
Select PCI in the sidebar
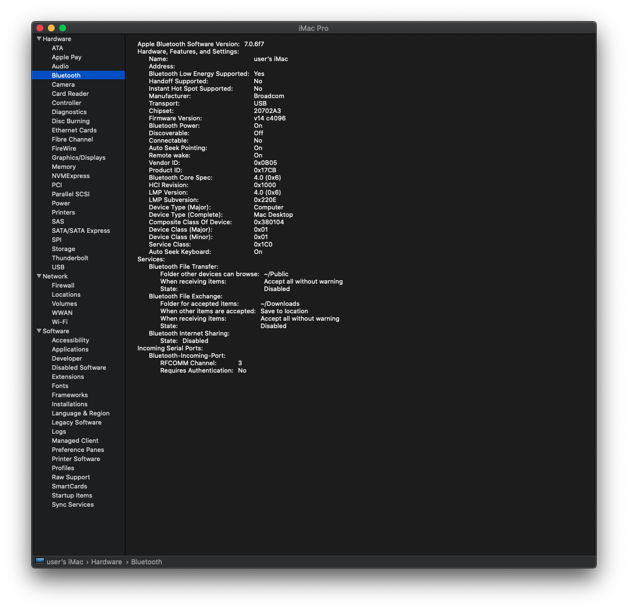(x=57, y=185)
